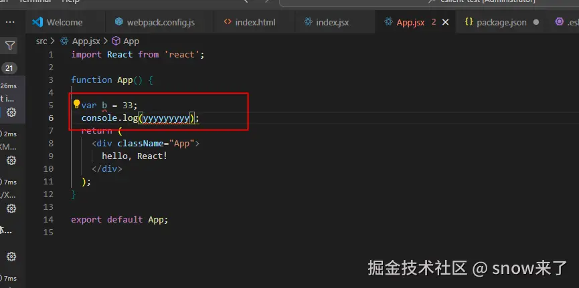Open the sidebar more actions ellipsis

point(10,22)
